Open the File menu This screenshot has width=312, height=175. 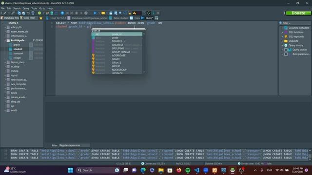point(2,8)
